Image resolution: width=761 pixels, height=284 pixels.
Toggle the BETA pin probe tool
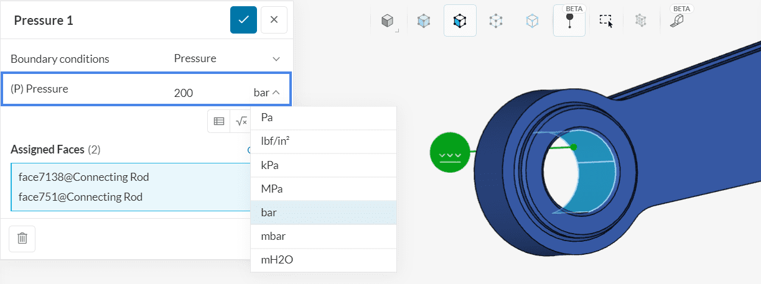coord(569,21)
